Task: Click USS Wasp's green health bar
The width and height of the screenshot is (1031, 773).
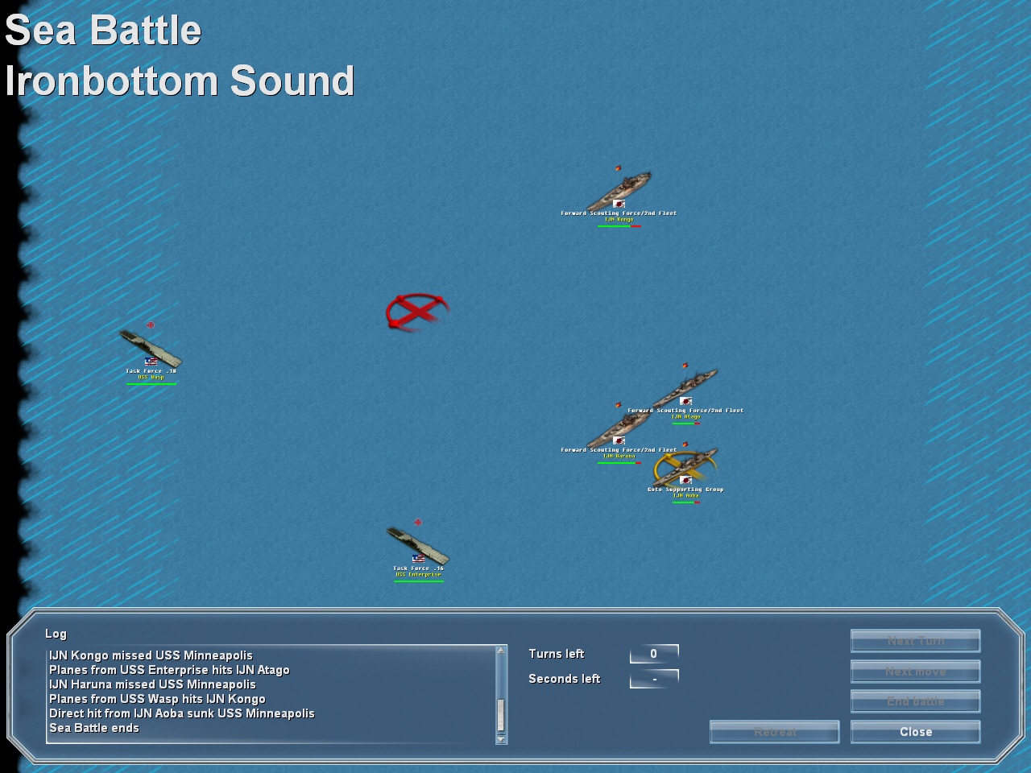Action: [150, 384]
